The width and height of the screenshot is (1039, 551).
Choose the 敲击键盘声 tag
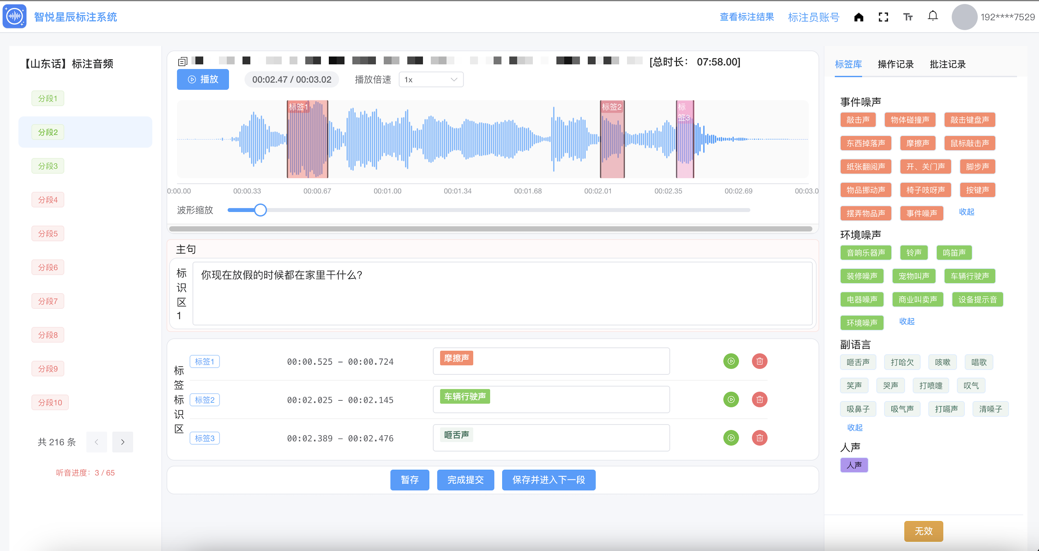click(970, 120)
